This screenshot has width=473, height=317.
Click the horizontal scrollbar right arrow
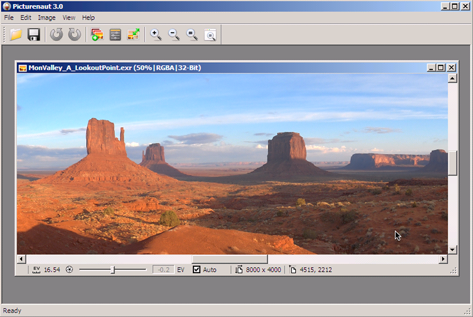tap(443, 259)
